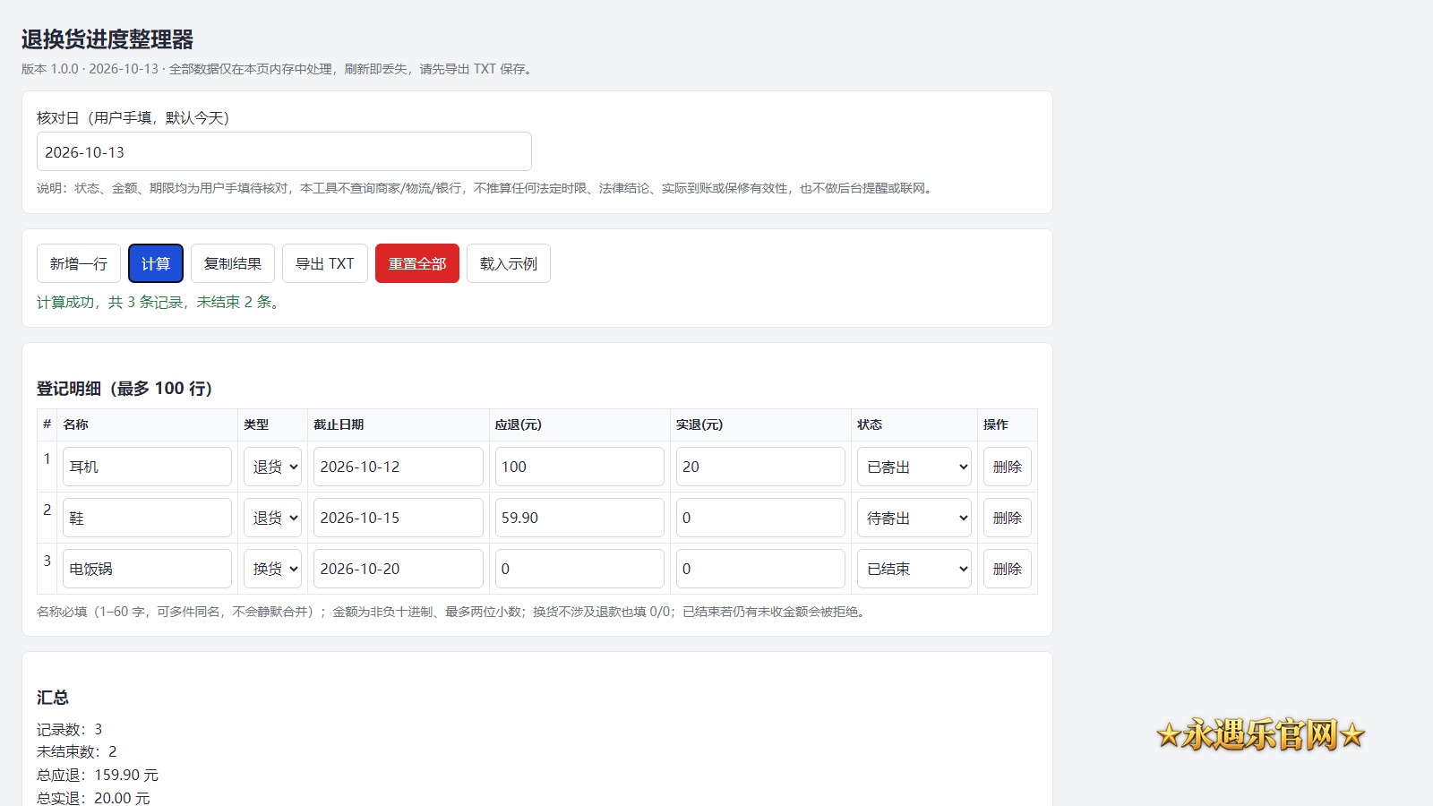Expand the 已寄出 status dropdown
The width and height of the screenshot is (1433, 806).
click(x=914, y=467)
